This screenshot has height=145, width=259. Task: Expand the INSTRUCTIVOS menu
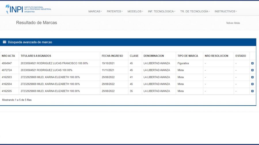tap(226, 11)
